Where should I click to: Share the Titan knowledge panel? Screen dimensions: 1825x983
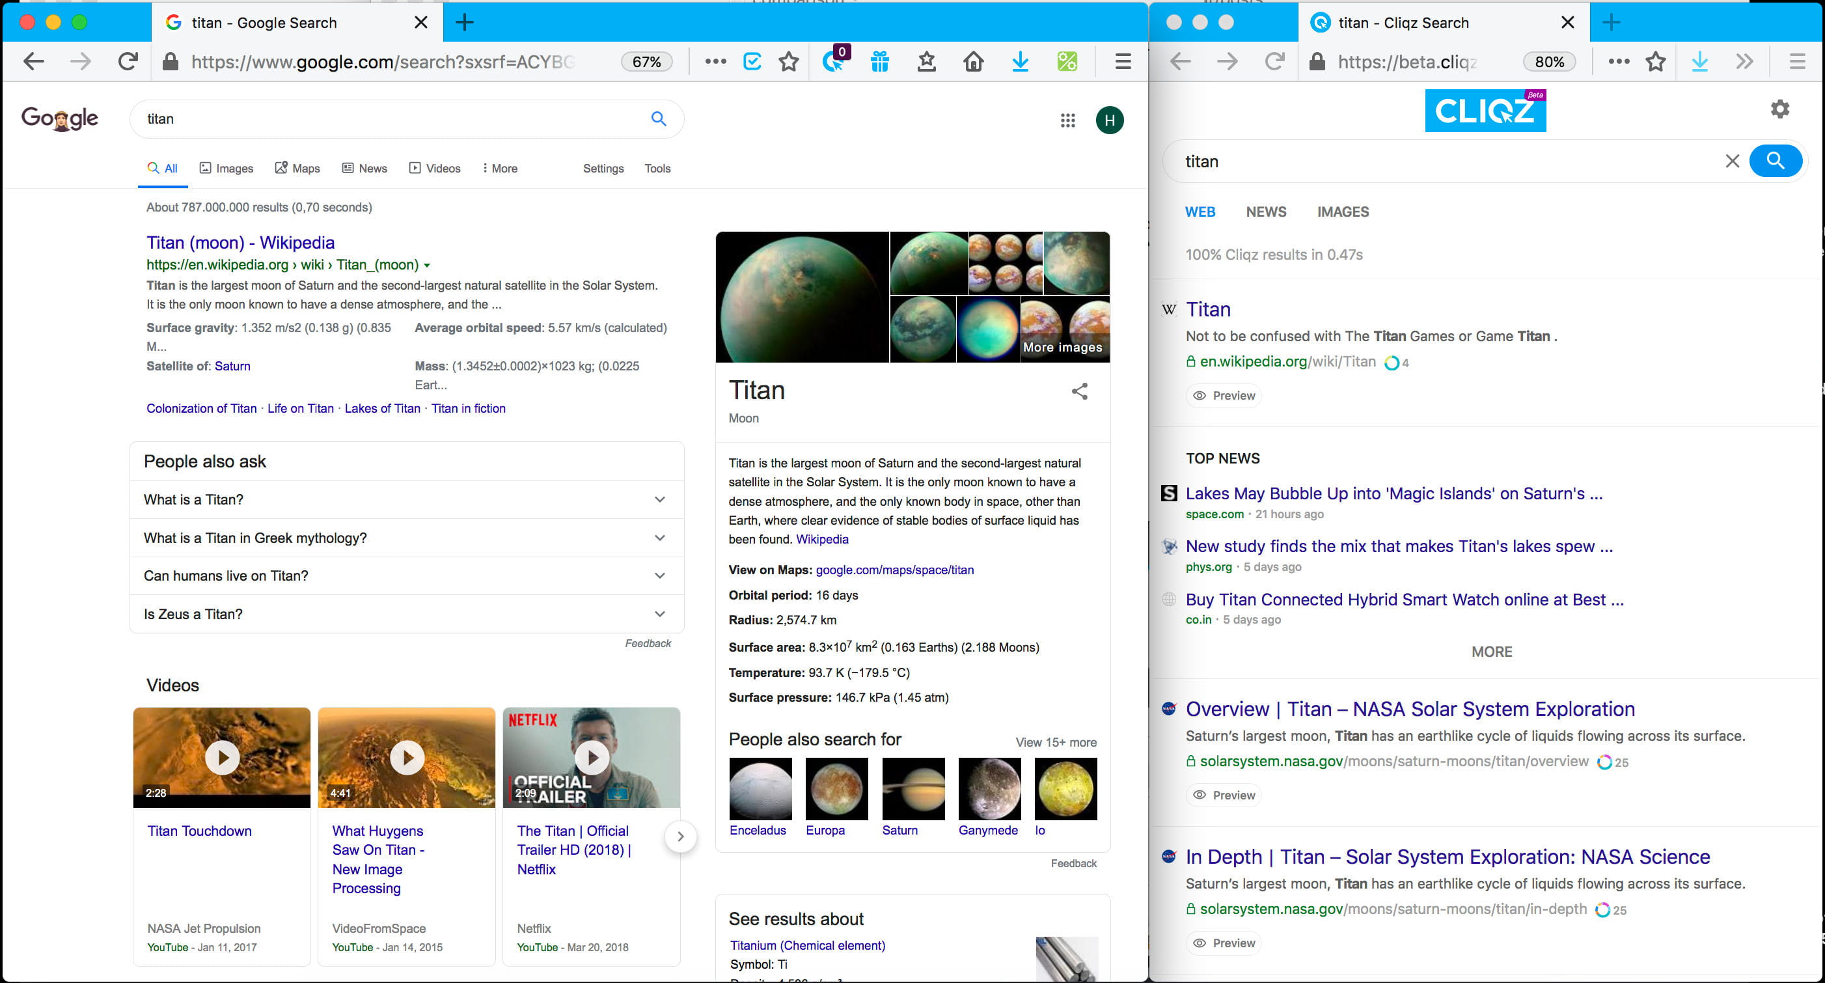[x=1080, y=391]
